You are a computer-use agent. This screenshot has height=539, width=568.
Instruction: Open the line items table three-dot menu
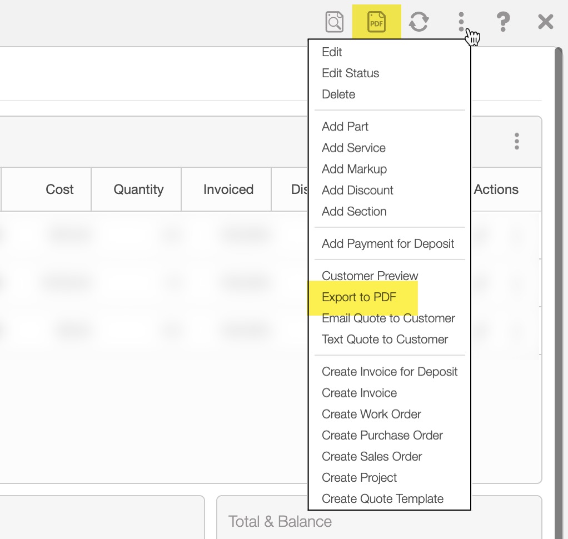click(x=517, y=141)
